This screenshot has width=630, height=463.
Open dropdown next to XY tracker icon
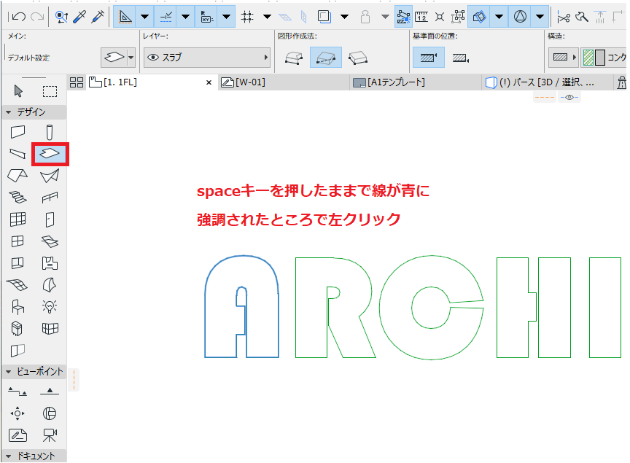pos(226,17)
